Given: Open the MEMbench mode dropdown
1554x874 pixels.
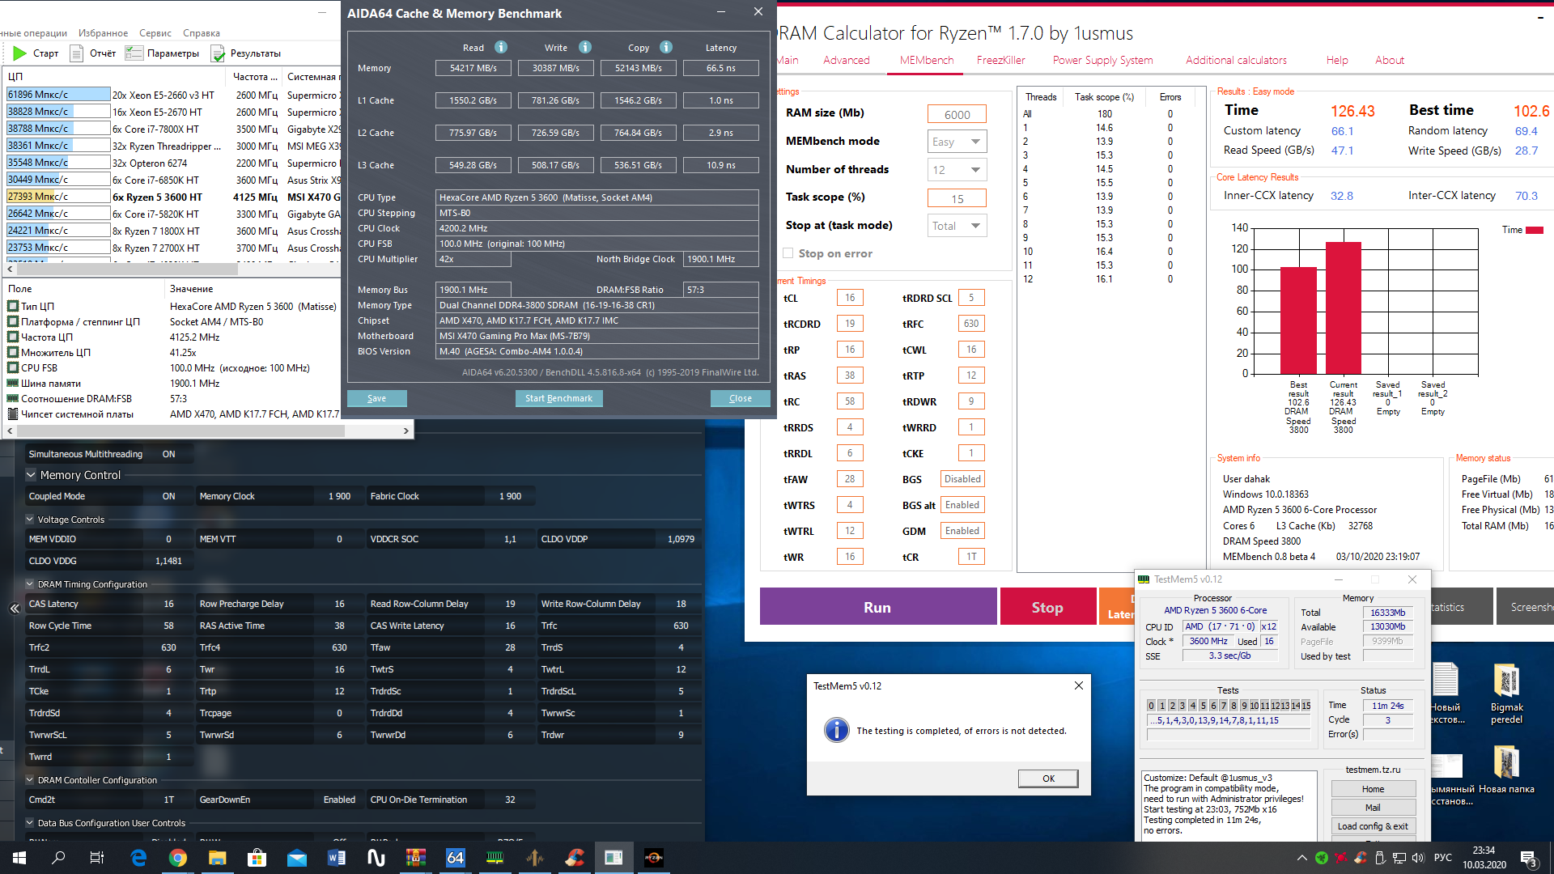Looking at the screenshot, I should [x=957, y=142].
